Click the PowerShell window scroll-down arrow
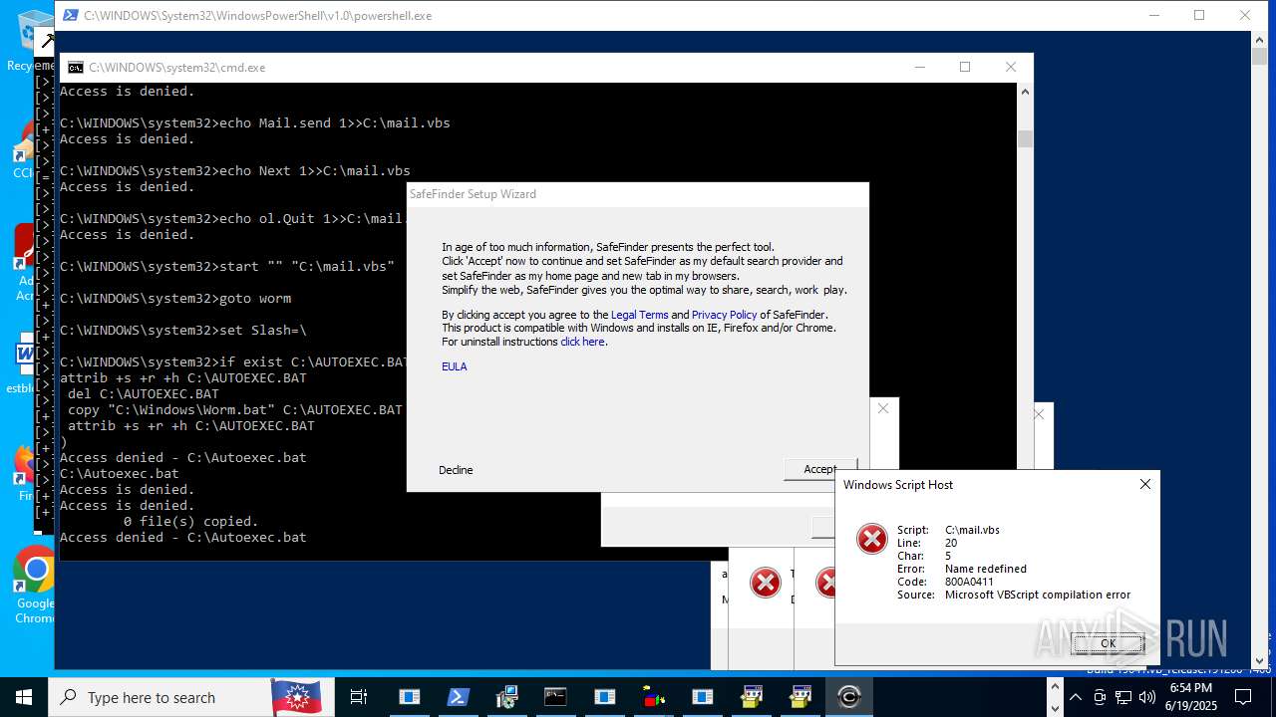 click(1259, 660)
